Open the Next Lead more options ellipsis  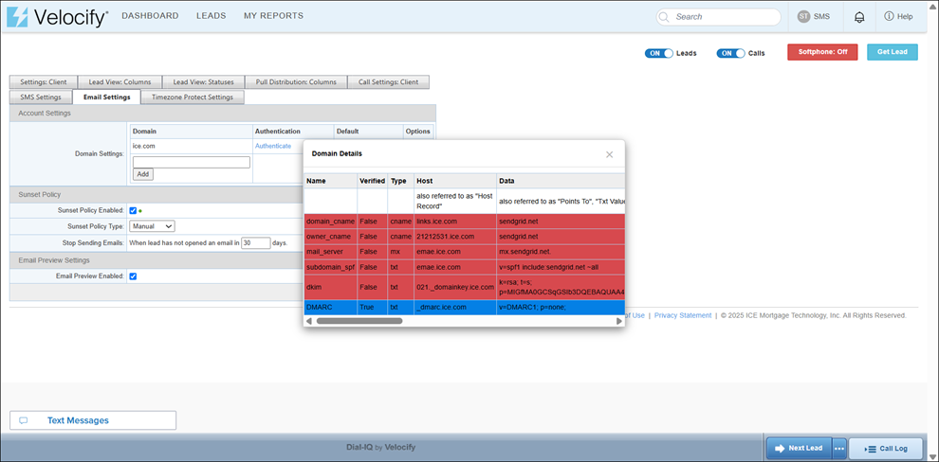pos(839,448)
